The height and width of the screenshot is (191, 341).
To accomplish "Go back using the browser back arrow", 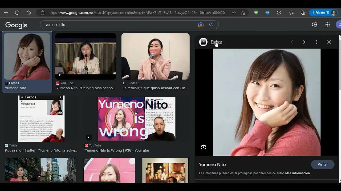I will pos(6,12).
